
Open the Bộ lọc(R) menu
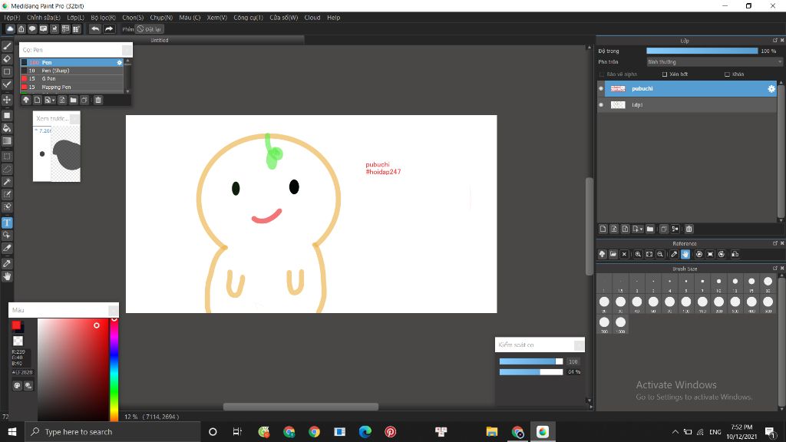pos(103,18)
